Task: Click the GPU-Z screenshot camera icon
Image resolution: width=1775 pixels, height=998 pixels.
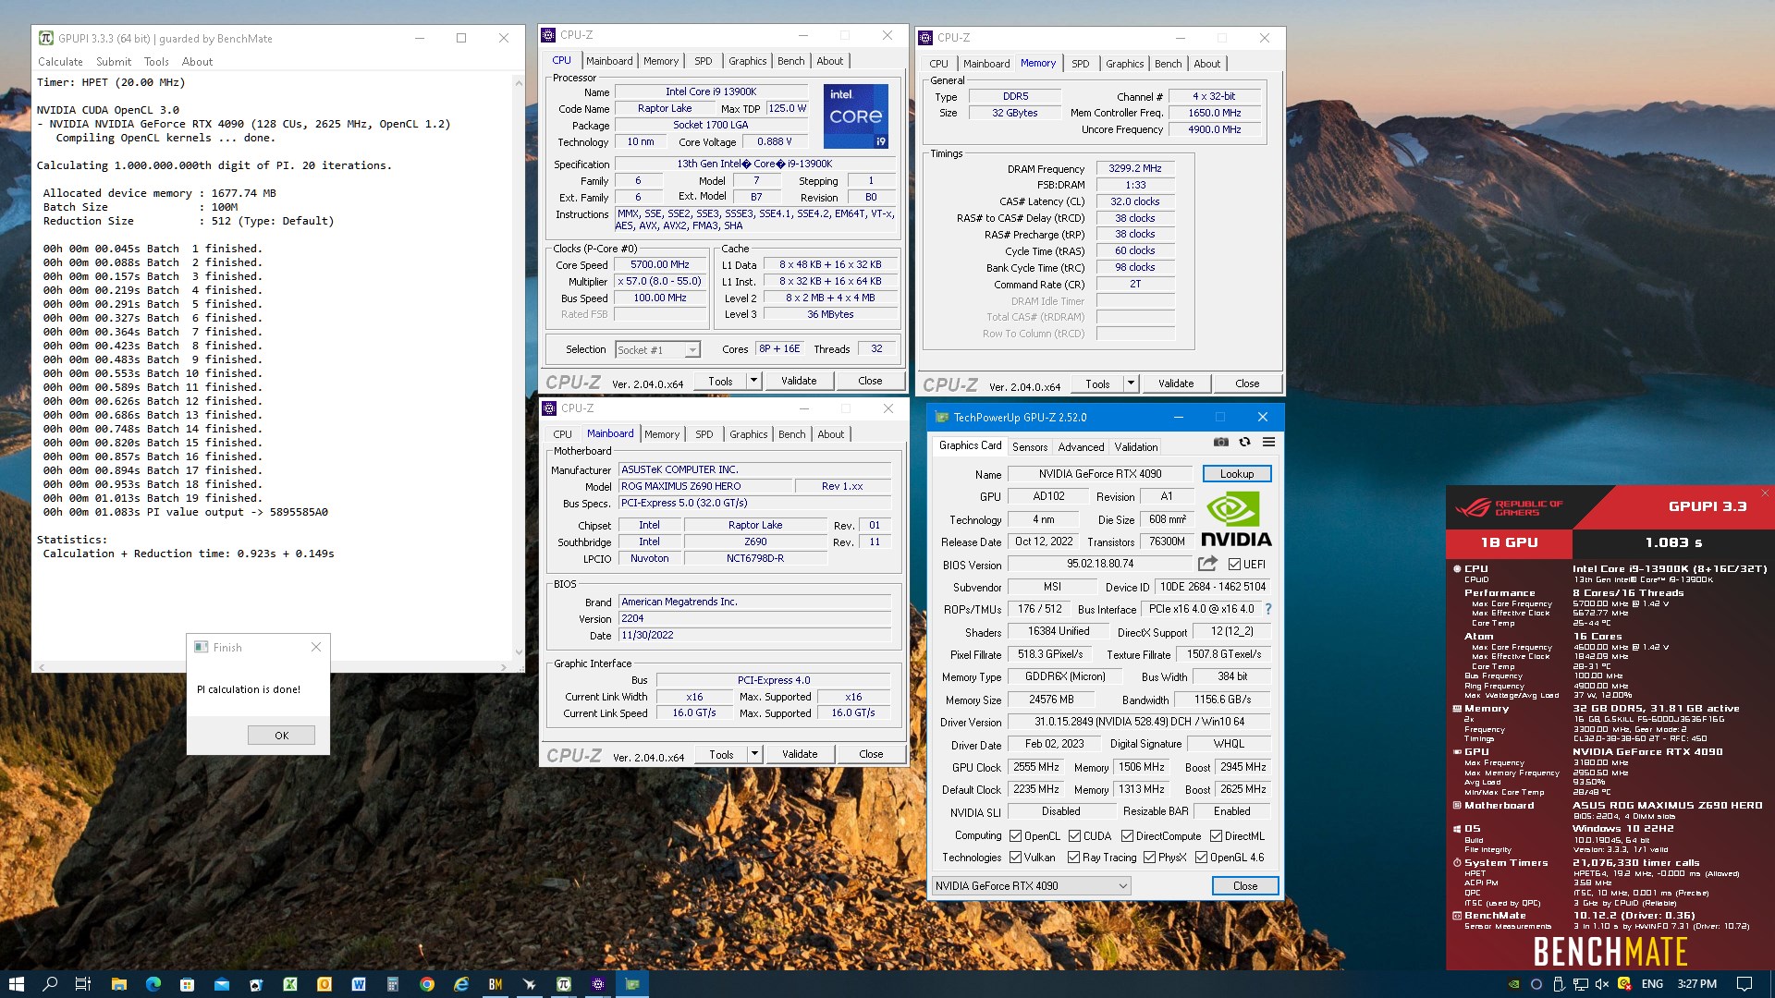Action: [x=1221, y=443]
